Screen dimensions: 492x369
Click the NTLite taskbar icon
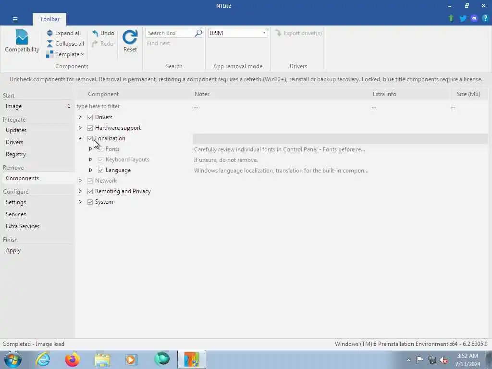[191, 359]
